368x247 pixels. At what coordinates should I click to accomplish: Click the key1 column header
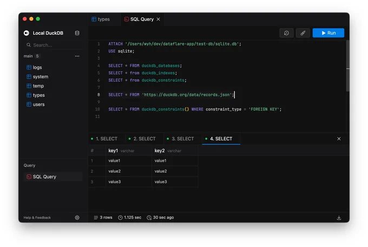[129, 151]
